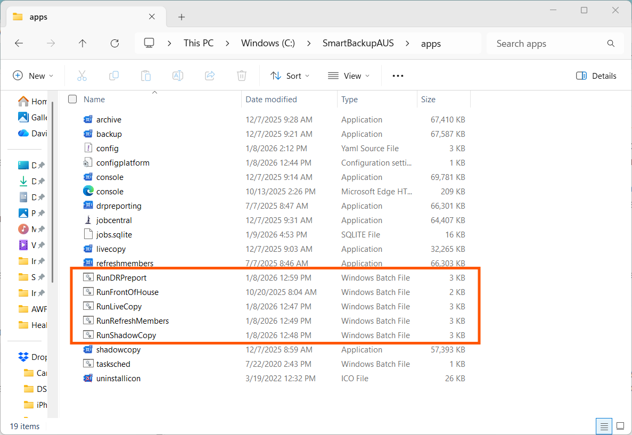This screenshot has height=435, width=632.
Task: Open the See more ellipsis menu
Action: [398, 76]
